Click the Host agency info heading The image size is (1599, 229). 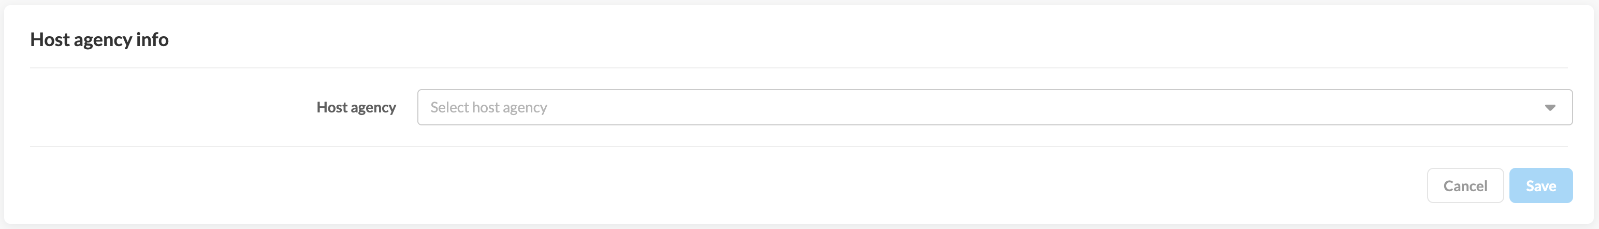coord(99,40)
